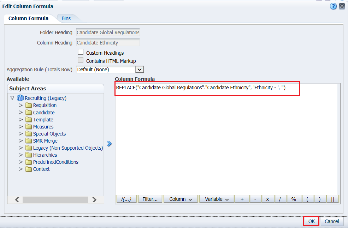Click the Column Heading field

tap(108, 43)
